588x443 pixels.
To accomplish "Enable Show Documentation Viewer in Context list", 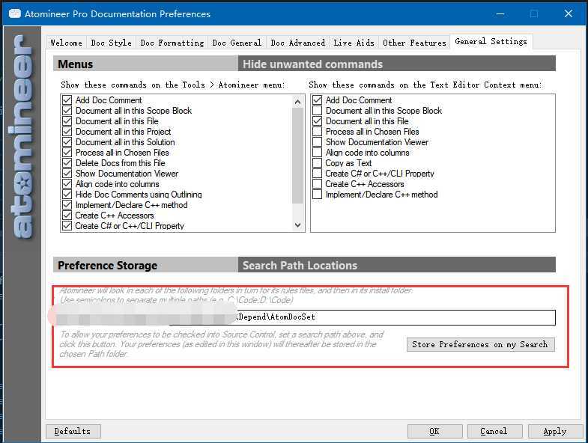I will 318,142.
